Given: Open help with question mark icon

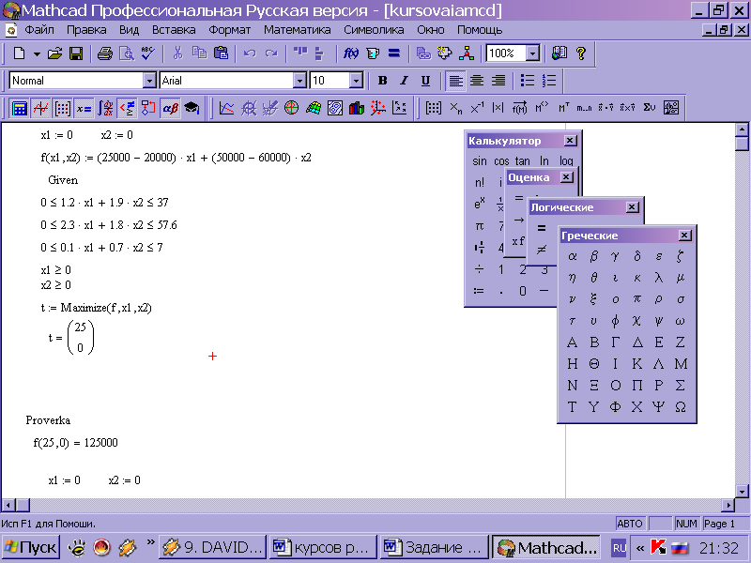Looking at the screenshot, I should pyautogui.click(x=581, y=53).
